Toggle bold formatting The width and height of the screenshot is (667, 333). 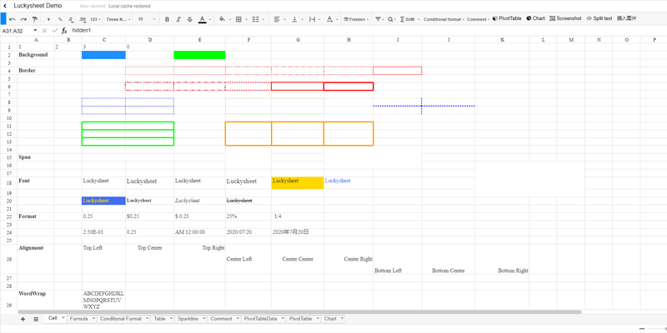(x=167, y=19)
